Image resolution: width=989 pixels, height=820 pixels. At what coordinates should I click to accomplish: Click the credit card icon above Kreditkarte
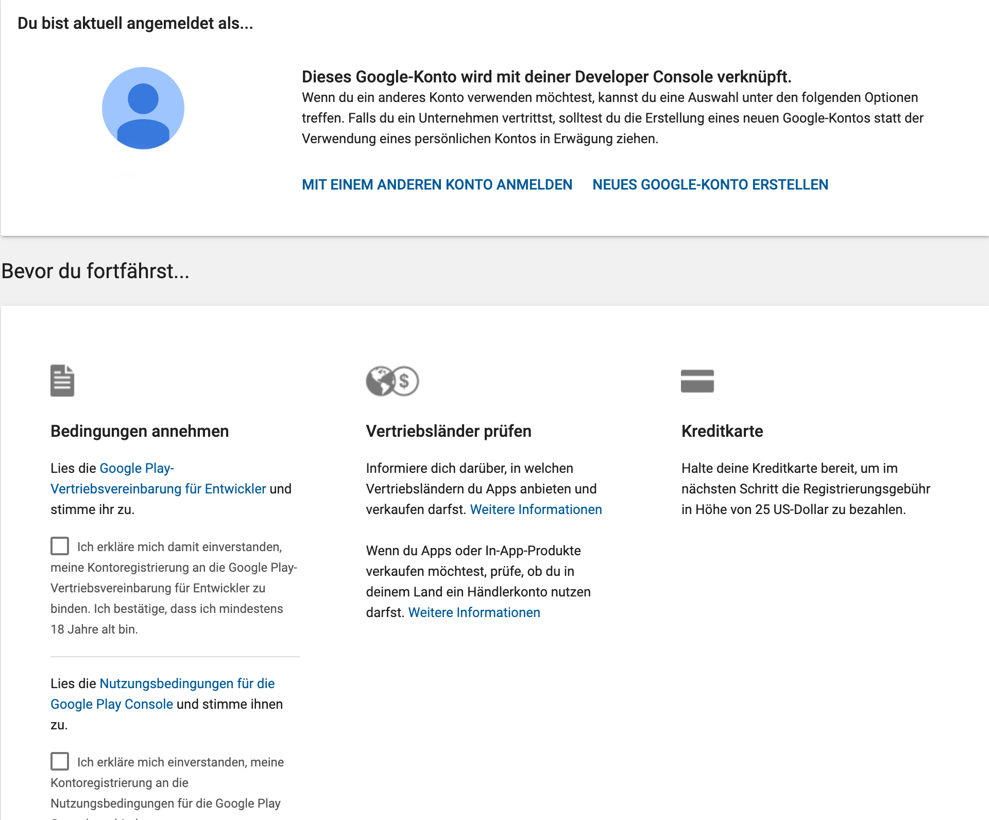pyautogui.click(x=697, y=381)
